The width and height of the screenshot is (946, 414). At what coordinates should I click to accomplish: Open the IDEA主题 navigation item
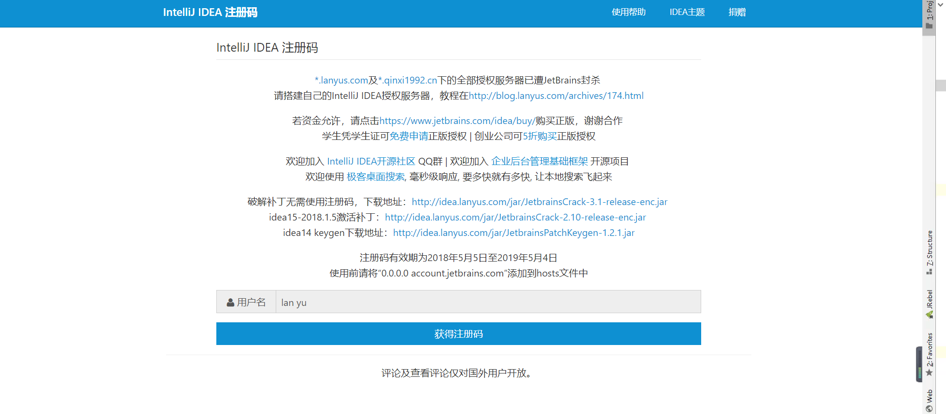[x=687, y=13]
